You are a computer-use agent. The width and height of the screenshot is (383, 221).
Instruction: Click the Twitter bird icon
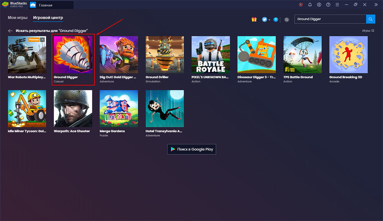[x=264, y=19]
